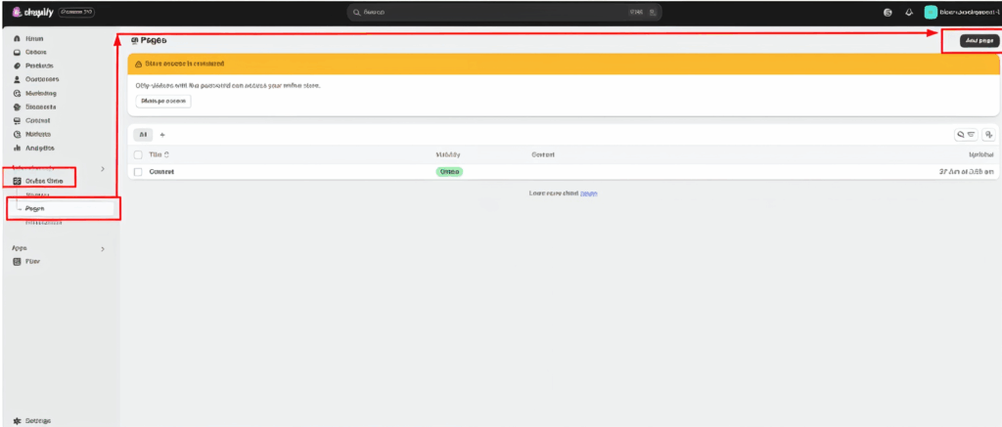Open the Learn more about pages link
Screen dimensions: 1002x427
[588, 193]
